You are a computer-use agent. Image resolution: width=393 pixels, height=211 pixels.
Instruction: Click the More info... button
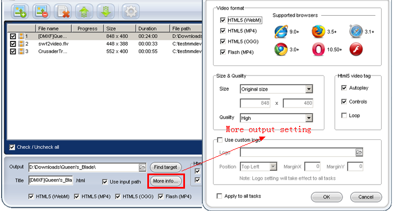pos(165,181)
